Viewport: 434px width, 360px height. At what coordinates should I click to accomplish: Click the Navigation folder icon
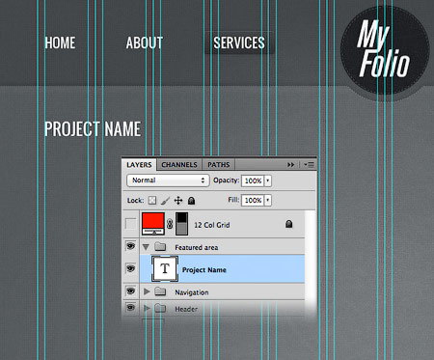tap(160, 291)
